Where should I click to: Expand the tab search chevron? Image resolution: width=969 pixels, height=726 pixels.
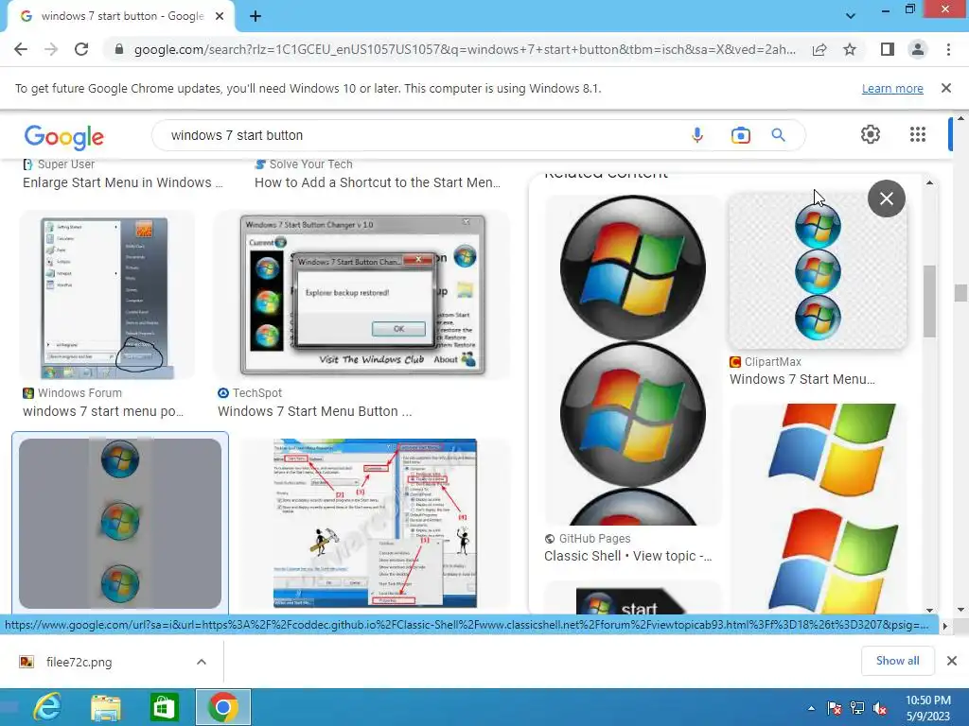click(851, 16)
